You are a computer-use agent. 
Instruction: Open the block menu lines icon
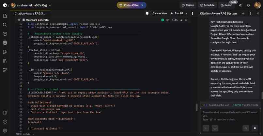pyautogui.click(x=186, y=20)
